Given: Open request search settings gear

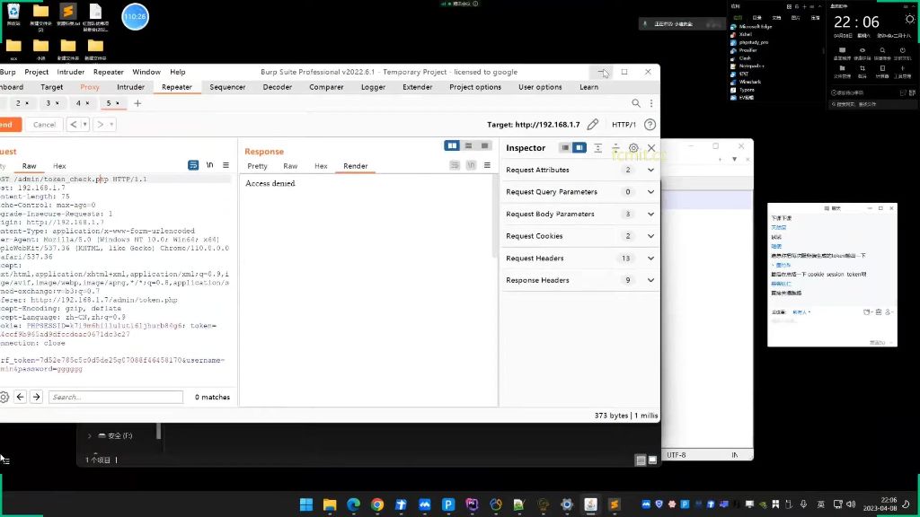Looking at the screenshot, I should 4,397.
